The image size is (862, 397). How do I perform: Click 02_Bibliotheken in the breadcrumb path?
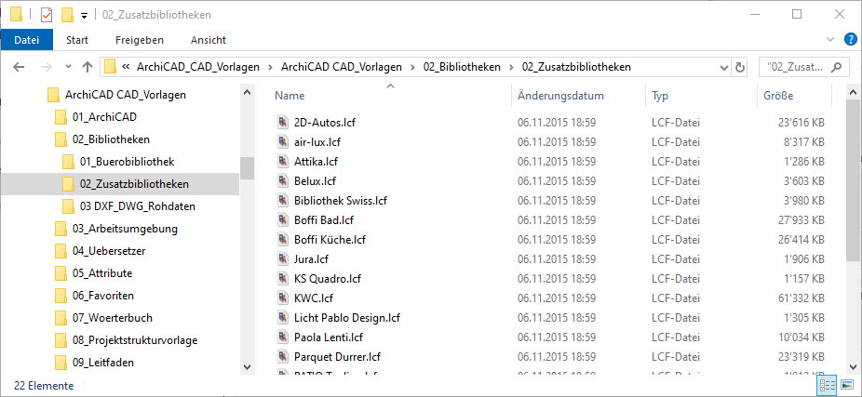pos(461,67)
